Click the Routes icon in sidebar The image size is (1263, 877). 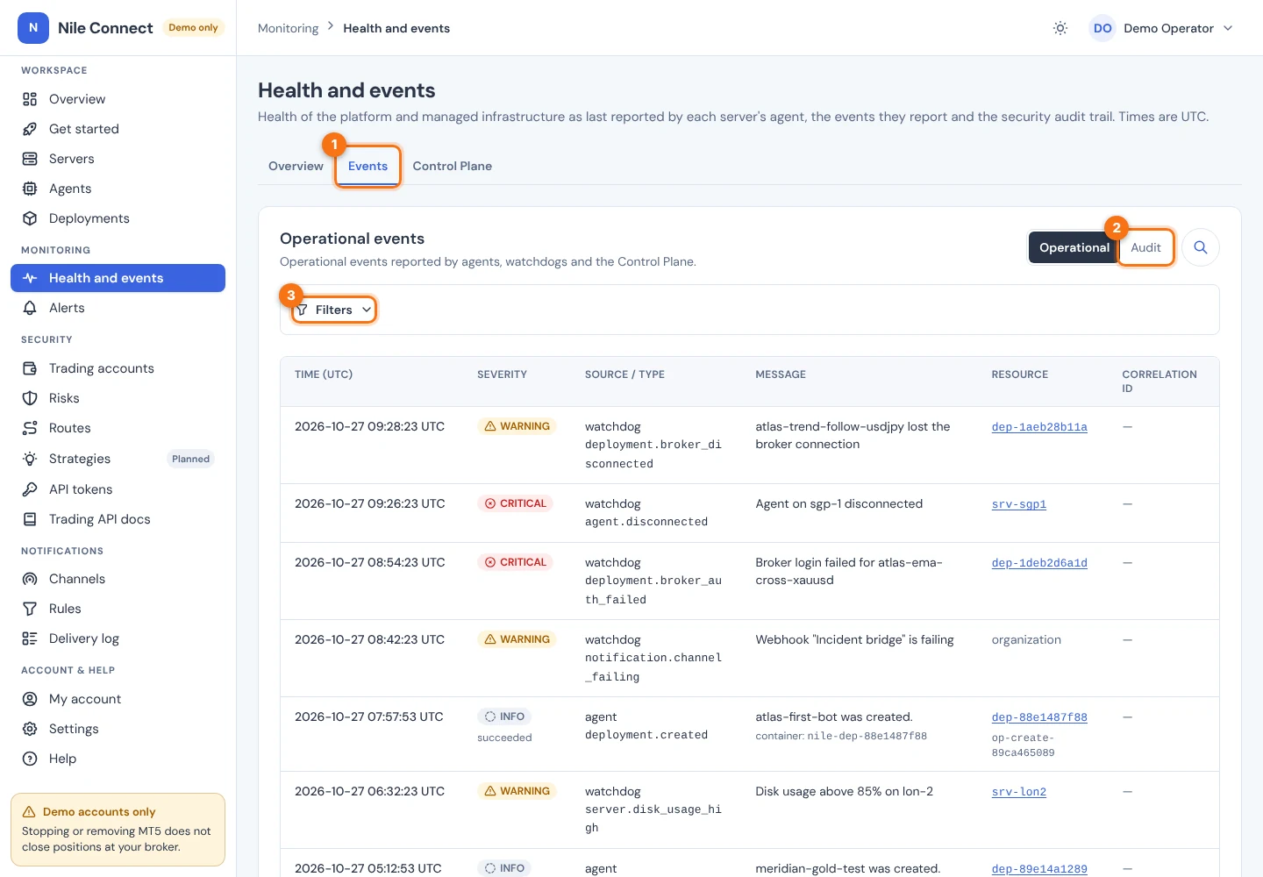point(30,428)
